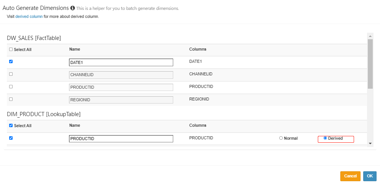380x185 pixels.
Task: Open the derived column help link
Action: [x=29, y=17]
